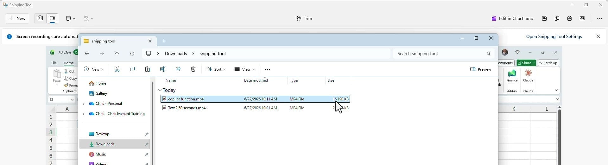Expand Chris - Personal OneDrive
This screenshot has height=165, width=608.
(83, 104)
